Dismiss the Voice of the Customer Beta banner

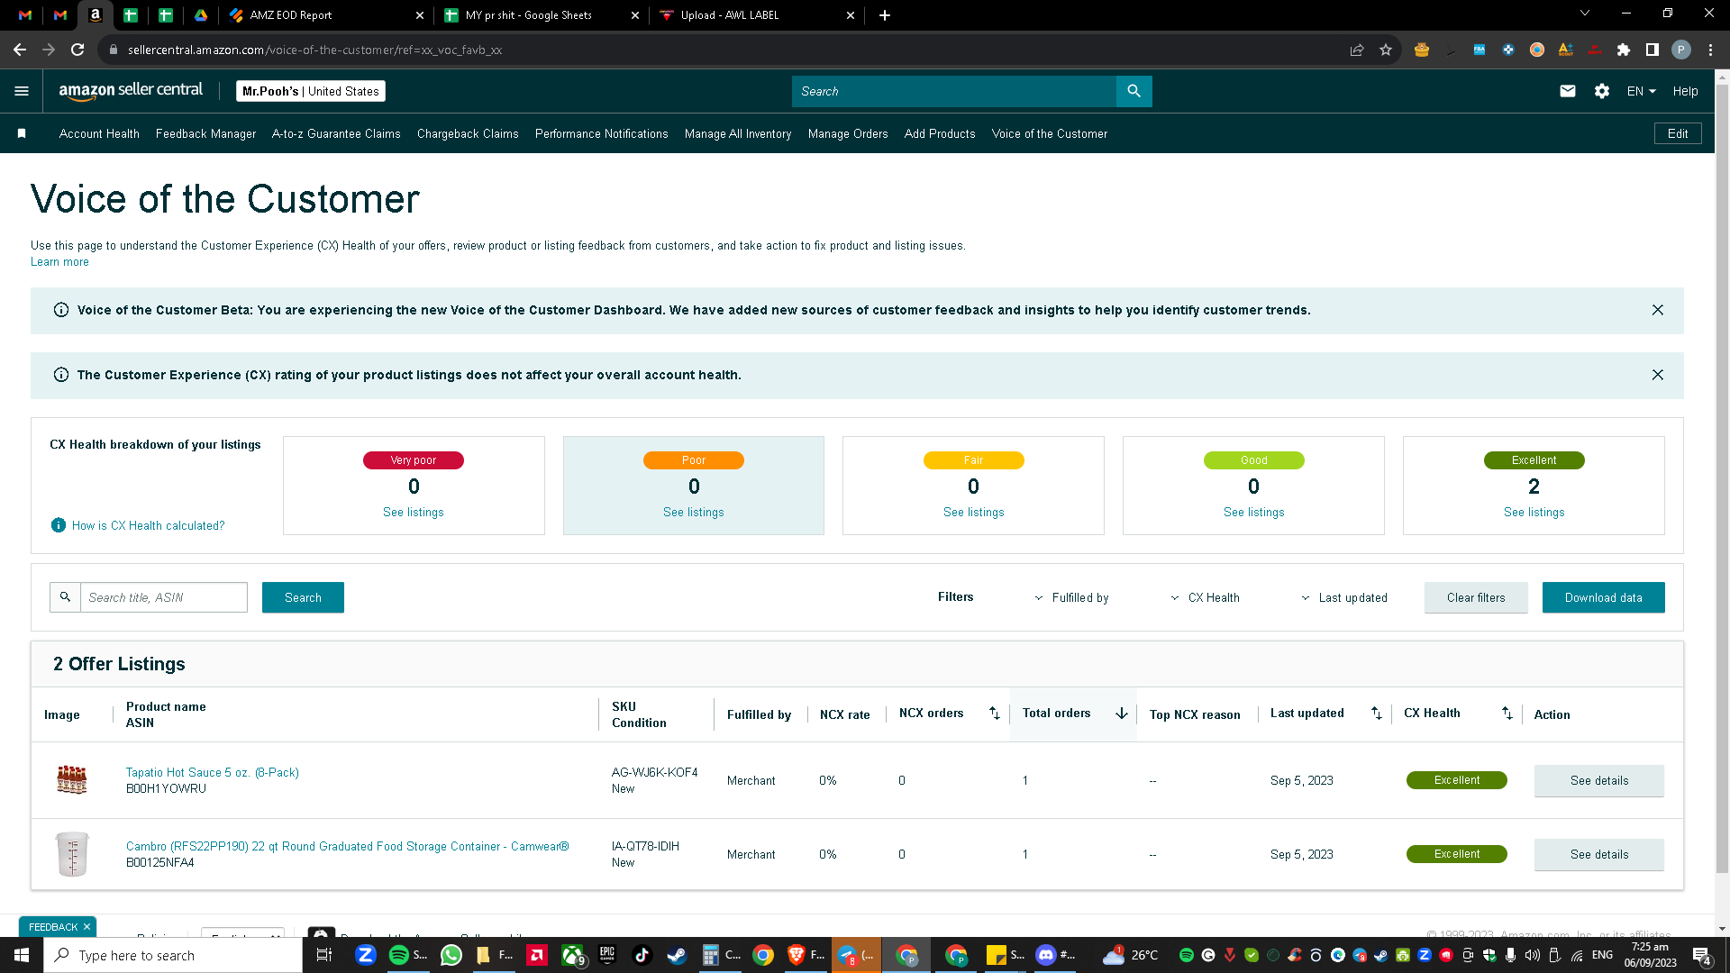tap(1658, 310)
